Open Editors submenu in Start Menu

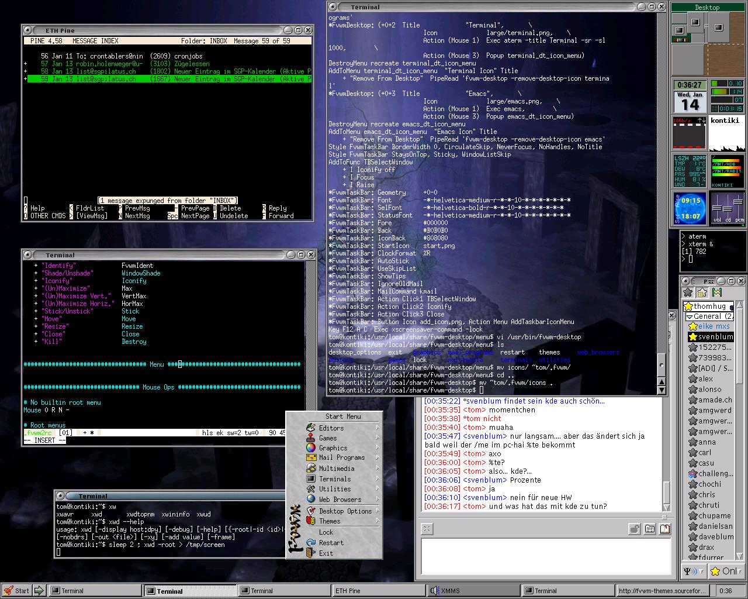pos(331,428)
